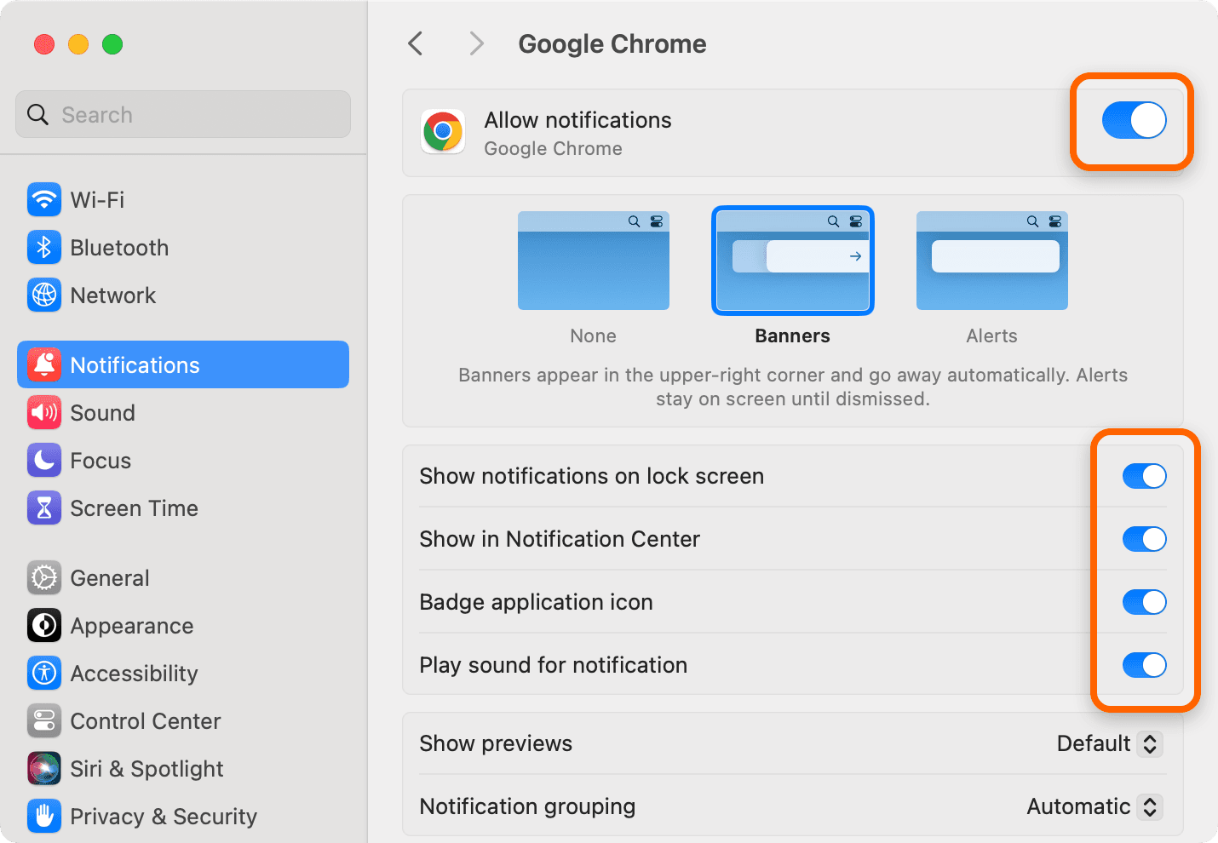Go to Network label in sidebar
Viewport: 1218px width, 843px height.
[113, 295]
